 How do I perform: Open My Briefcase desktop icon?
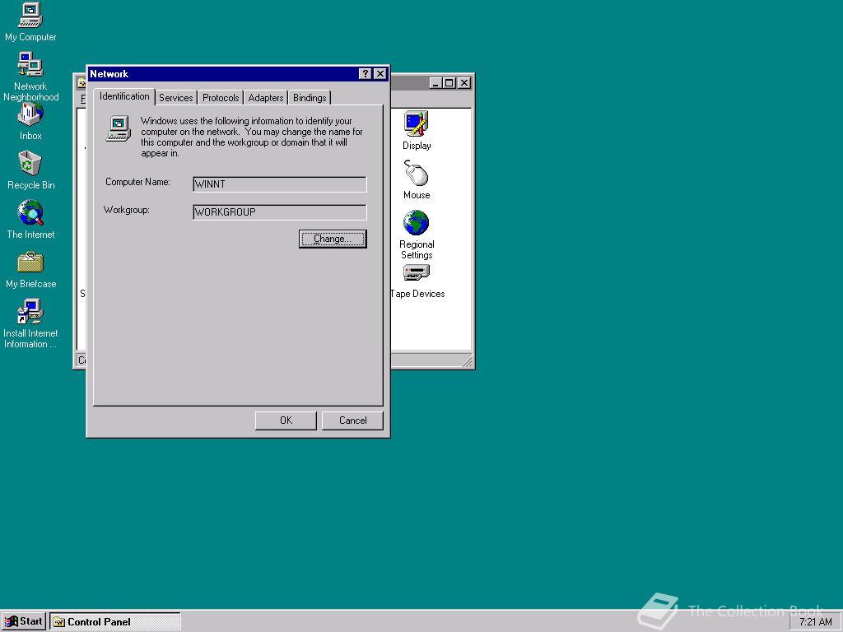point(30,269)
